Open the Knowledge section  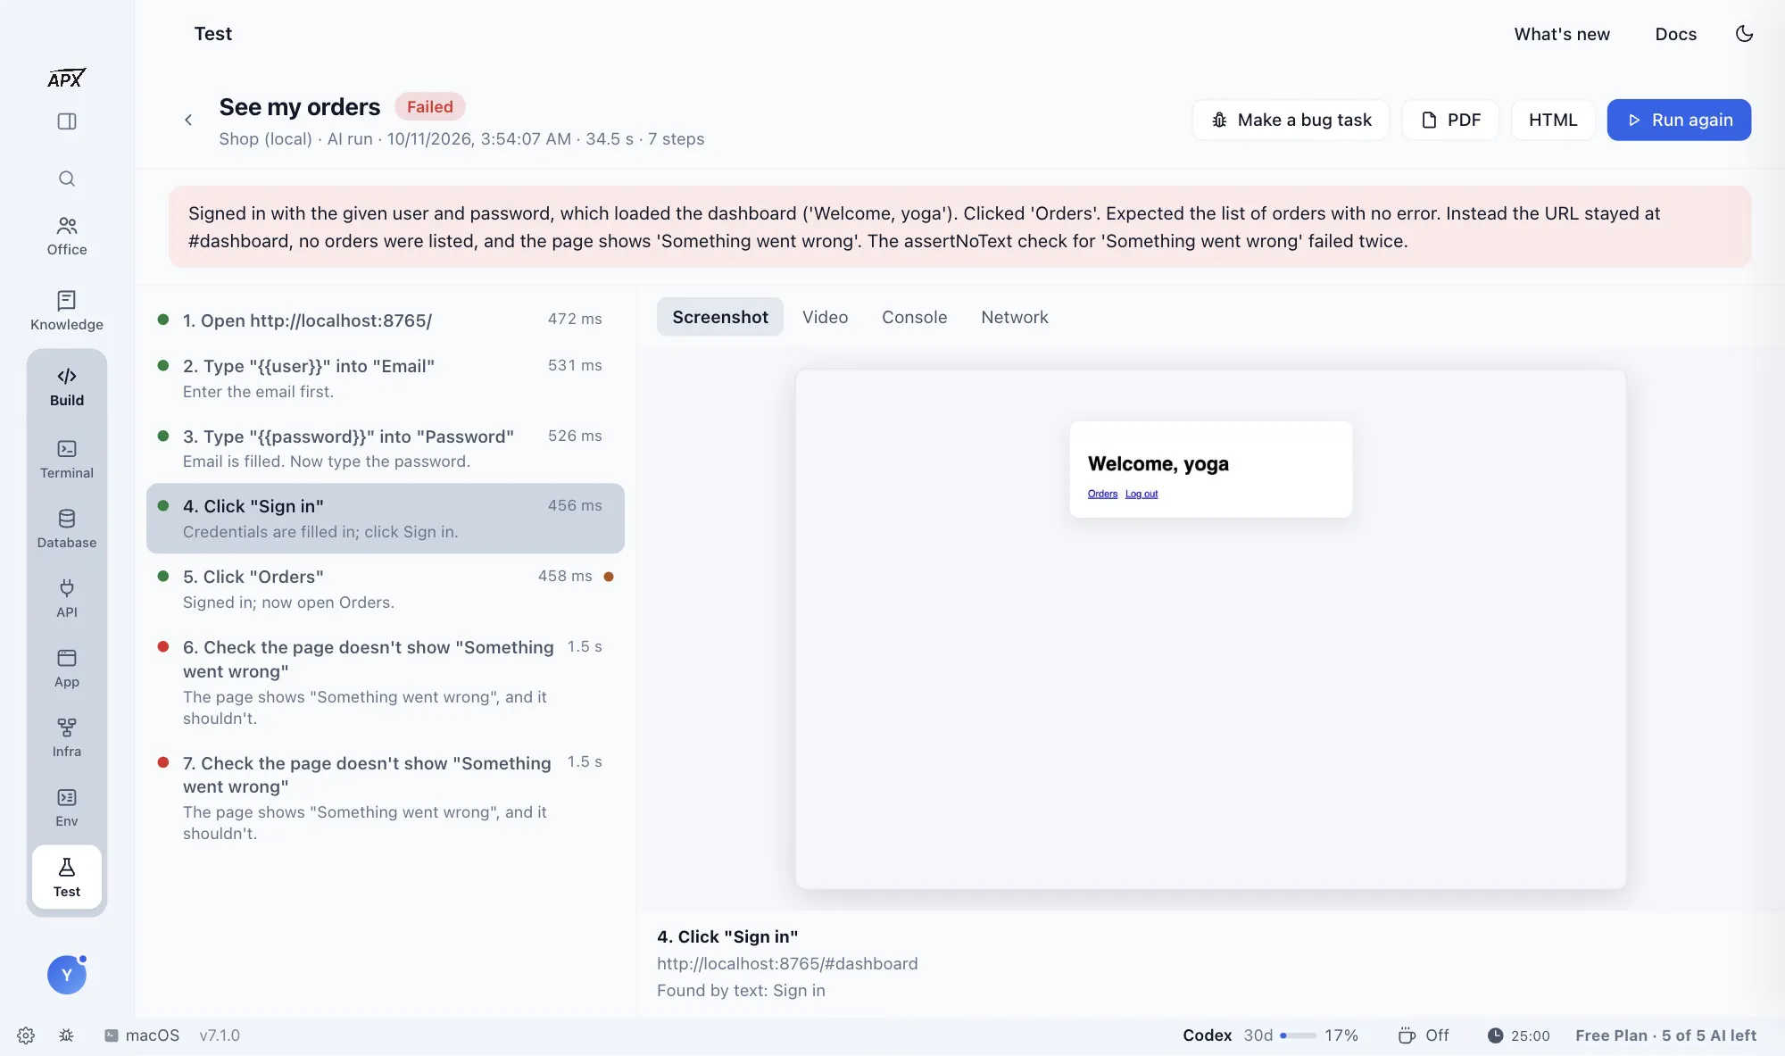click(67, 312)
